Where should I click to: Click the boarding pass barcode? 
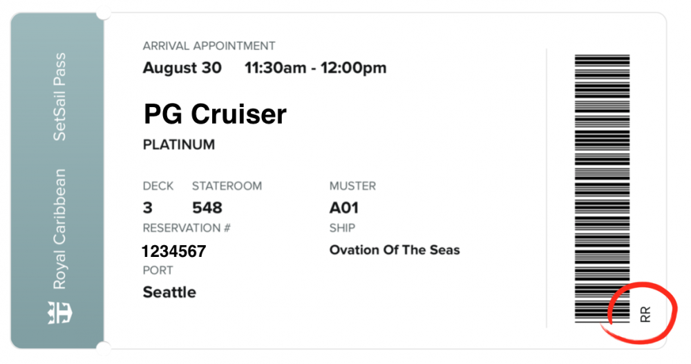[602, 189]
